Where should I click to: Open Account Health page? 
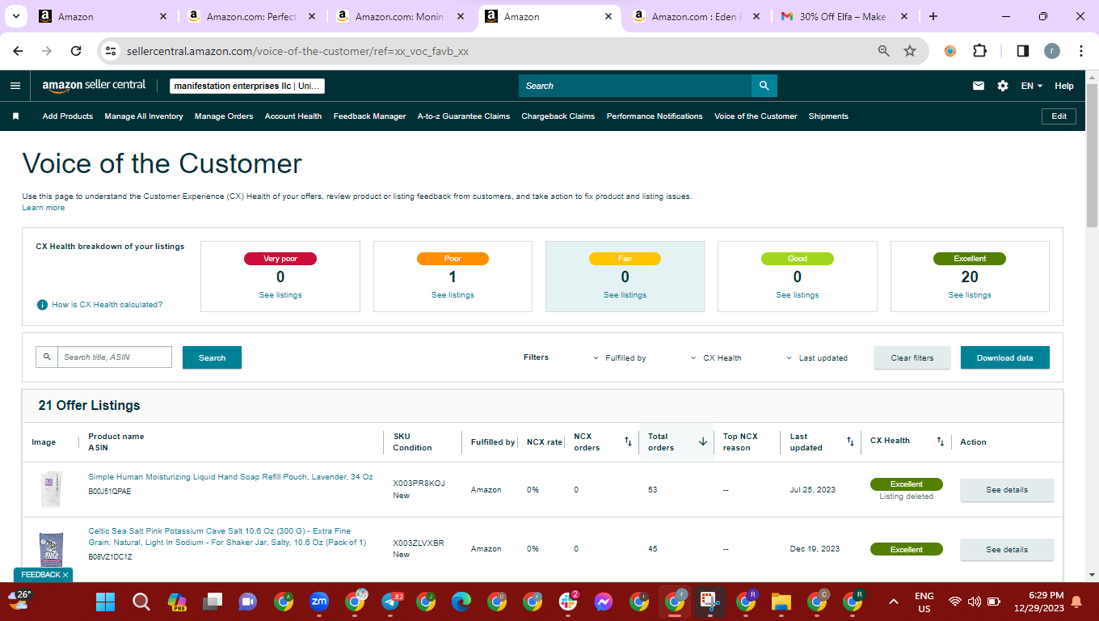coord(293,116)
